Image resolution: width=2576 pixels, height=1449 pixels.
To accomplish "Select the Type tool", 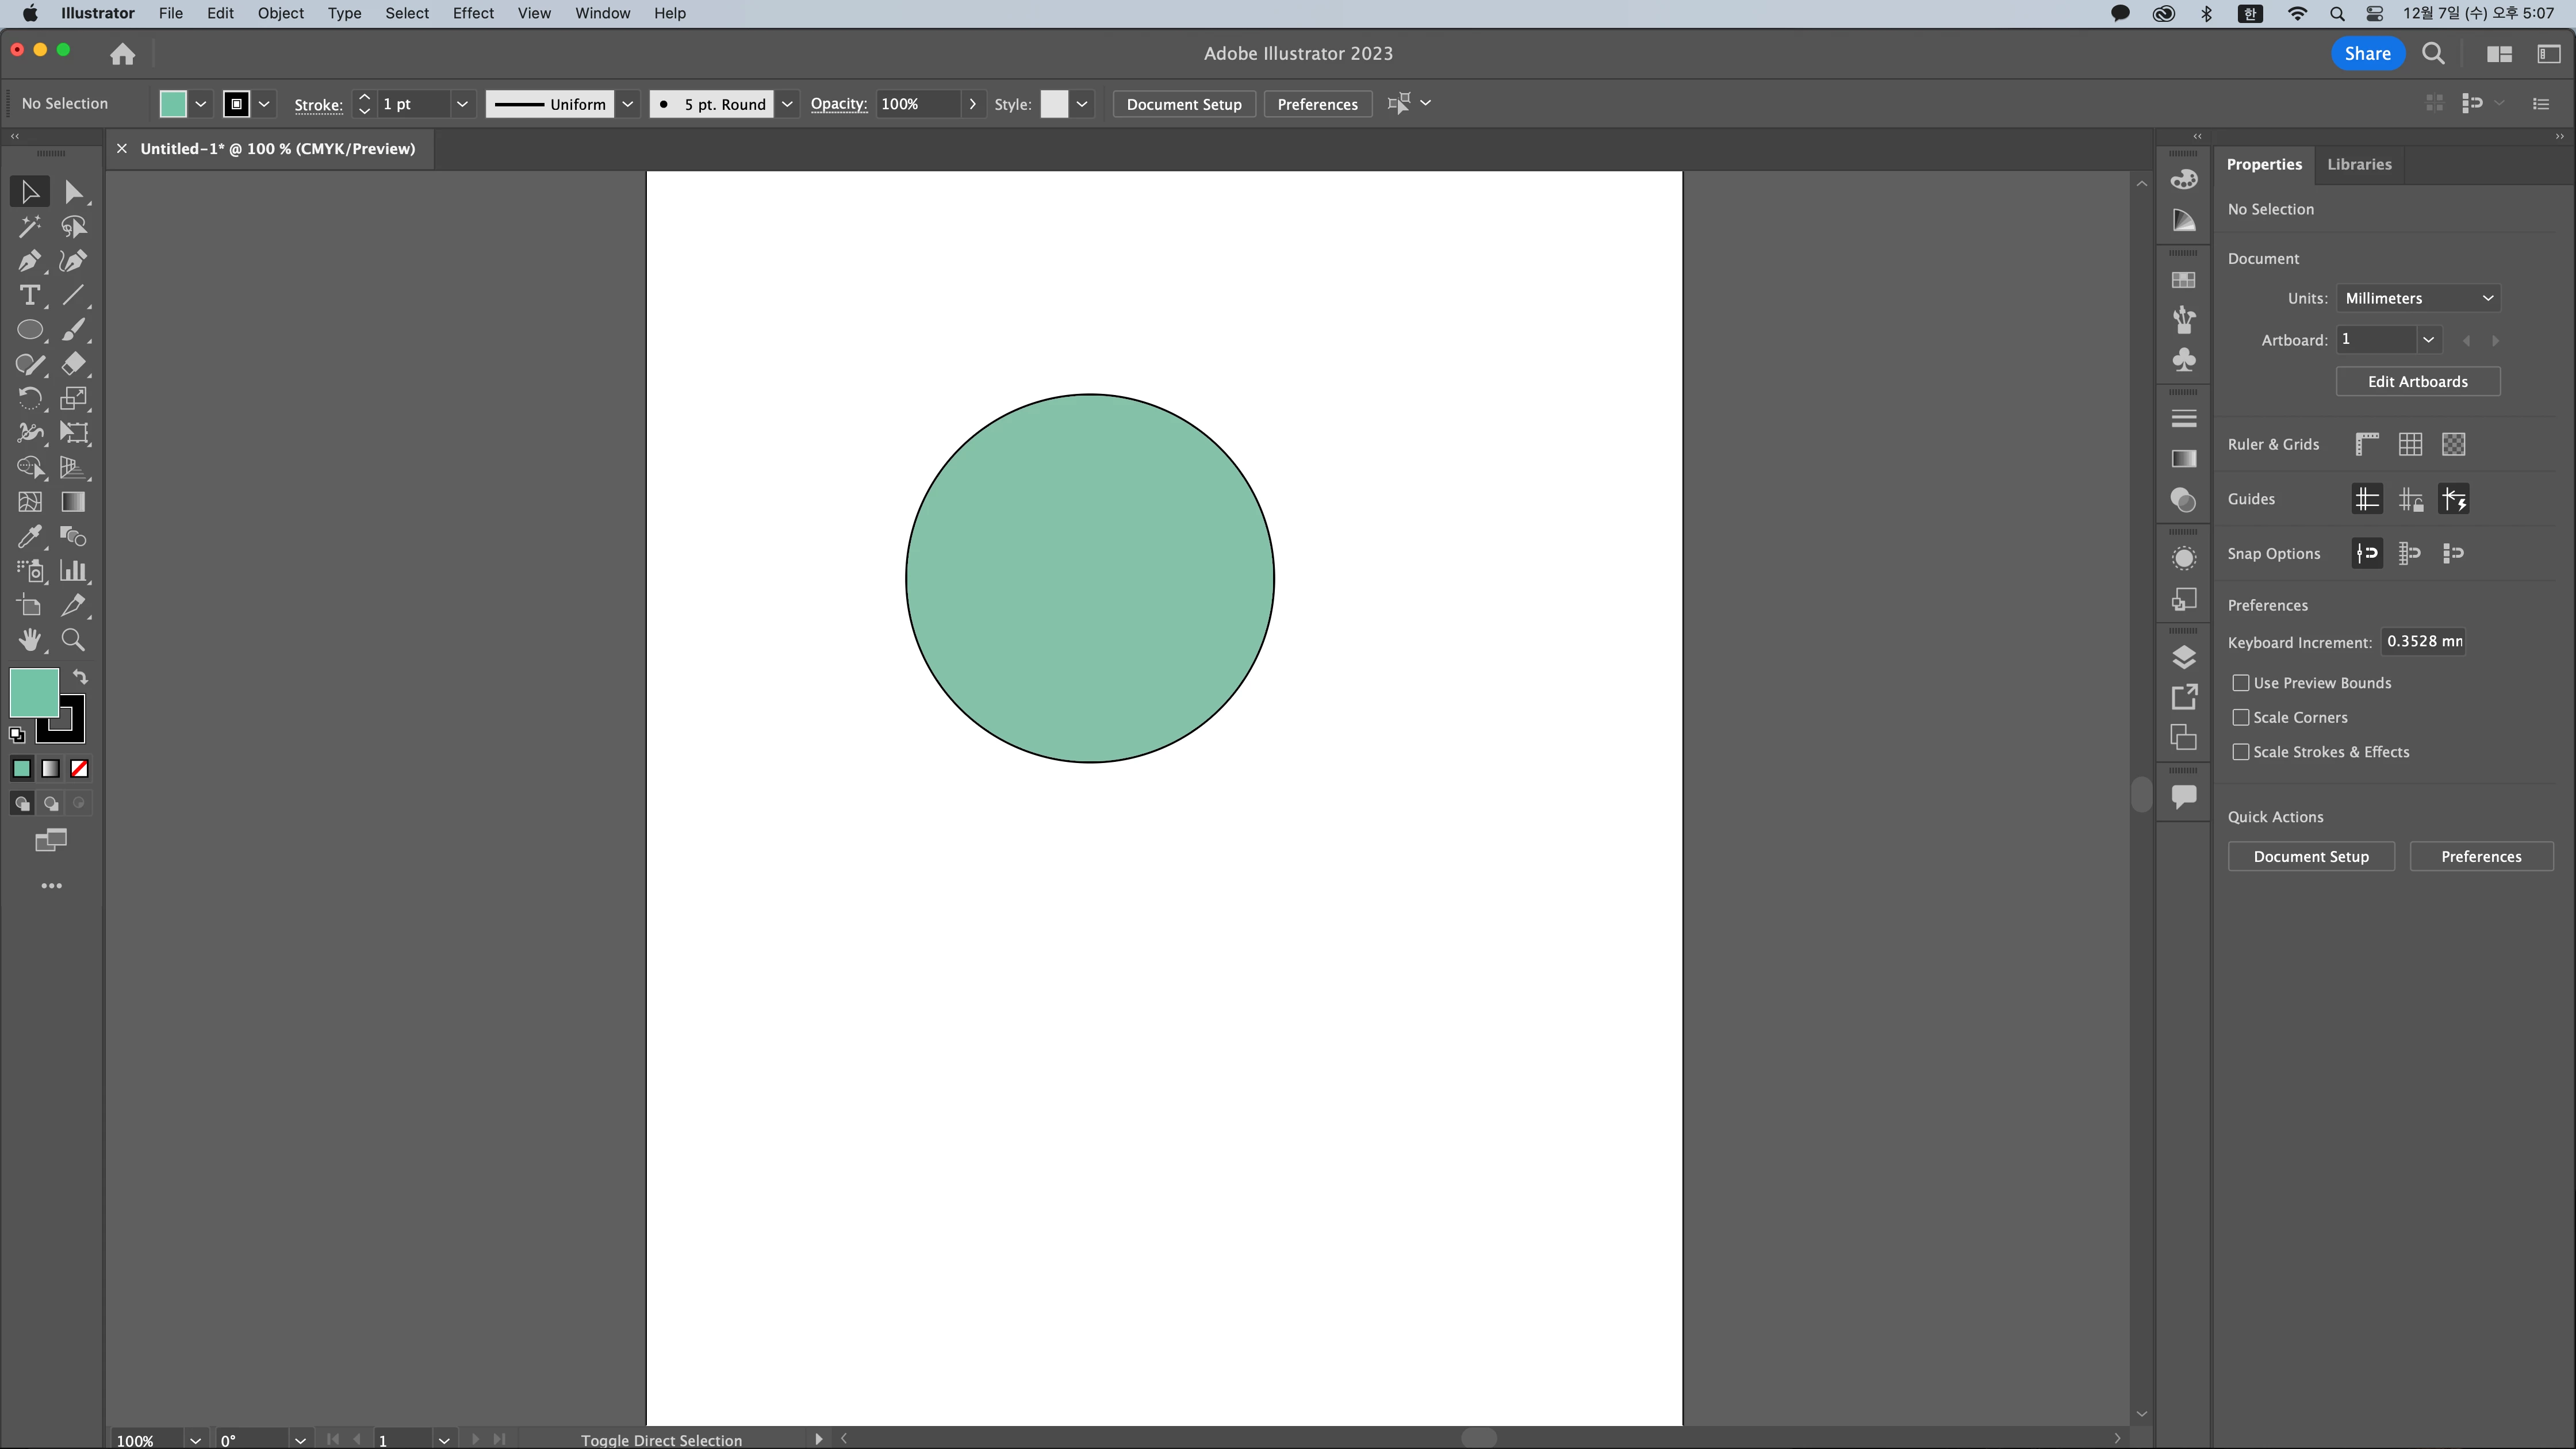I will point(29,296).
